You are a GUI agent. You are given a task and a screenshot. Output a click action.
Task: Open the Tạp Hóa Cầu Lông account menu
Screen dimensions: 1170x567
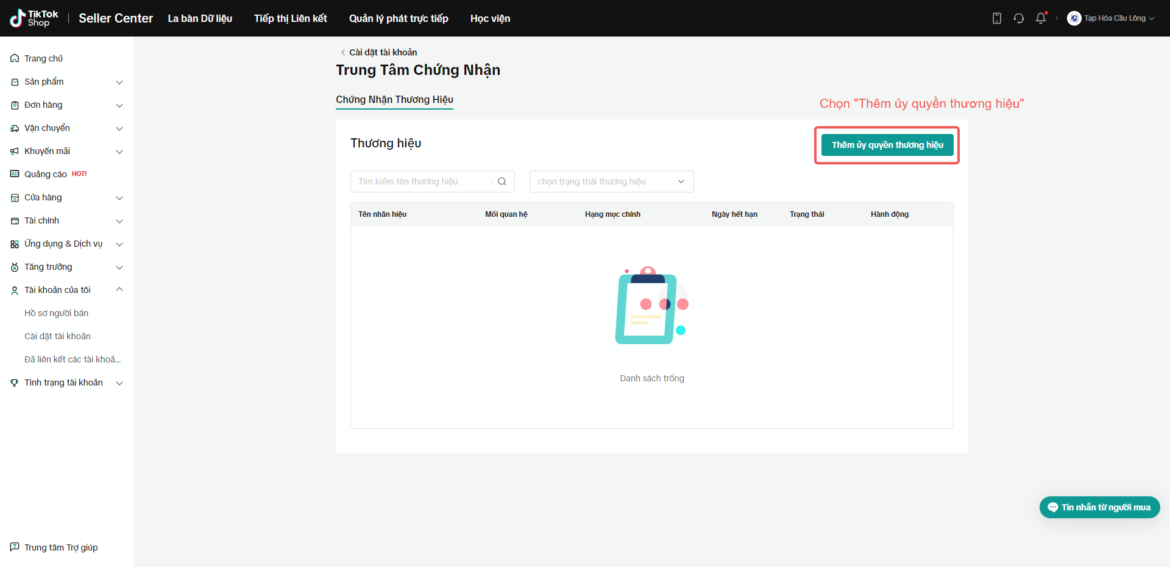coord(1111,18)
